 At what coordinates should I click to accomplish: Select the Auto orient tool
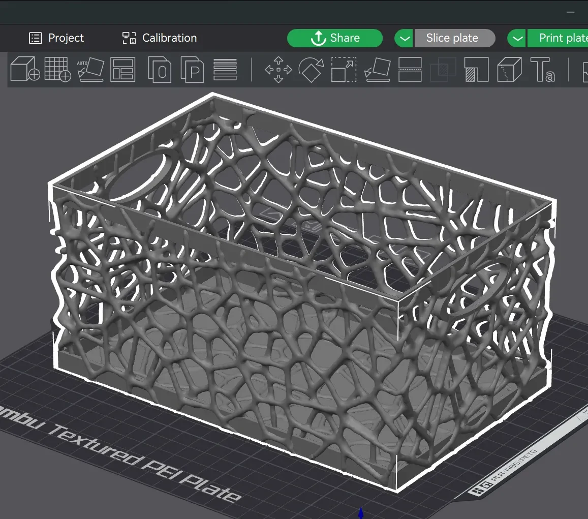point(90,69)
